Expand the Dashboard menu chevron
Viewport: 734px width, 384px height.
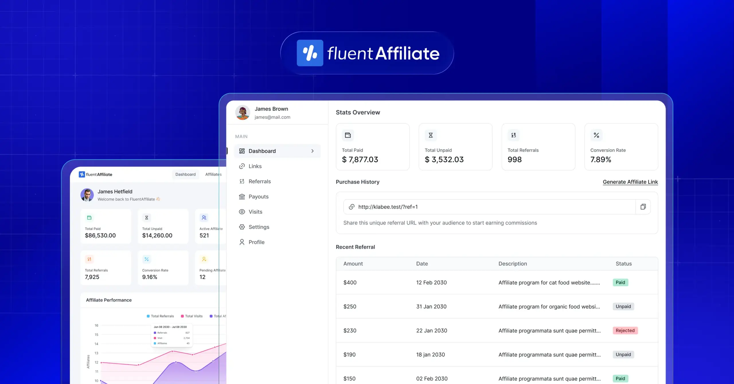[312, 151]
